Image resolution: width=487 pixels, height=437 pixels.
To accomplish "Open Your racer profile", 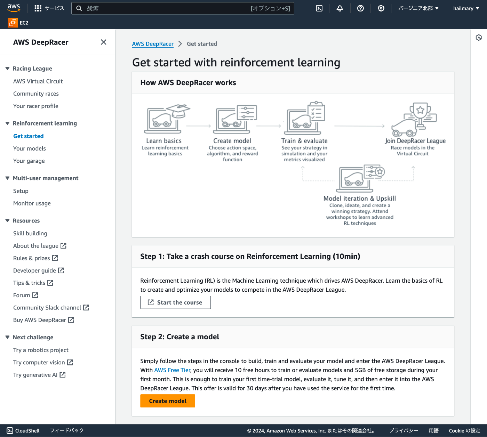I will pyautogui.click(x=36, y=106).
